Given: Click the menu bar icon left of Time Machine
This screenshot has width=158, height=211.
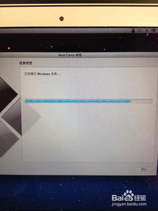Looking at the screenshot, I should tap(133, 31).
